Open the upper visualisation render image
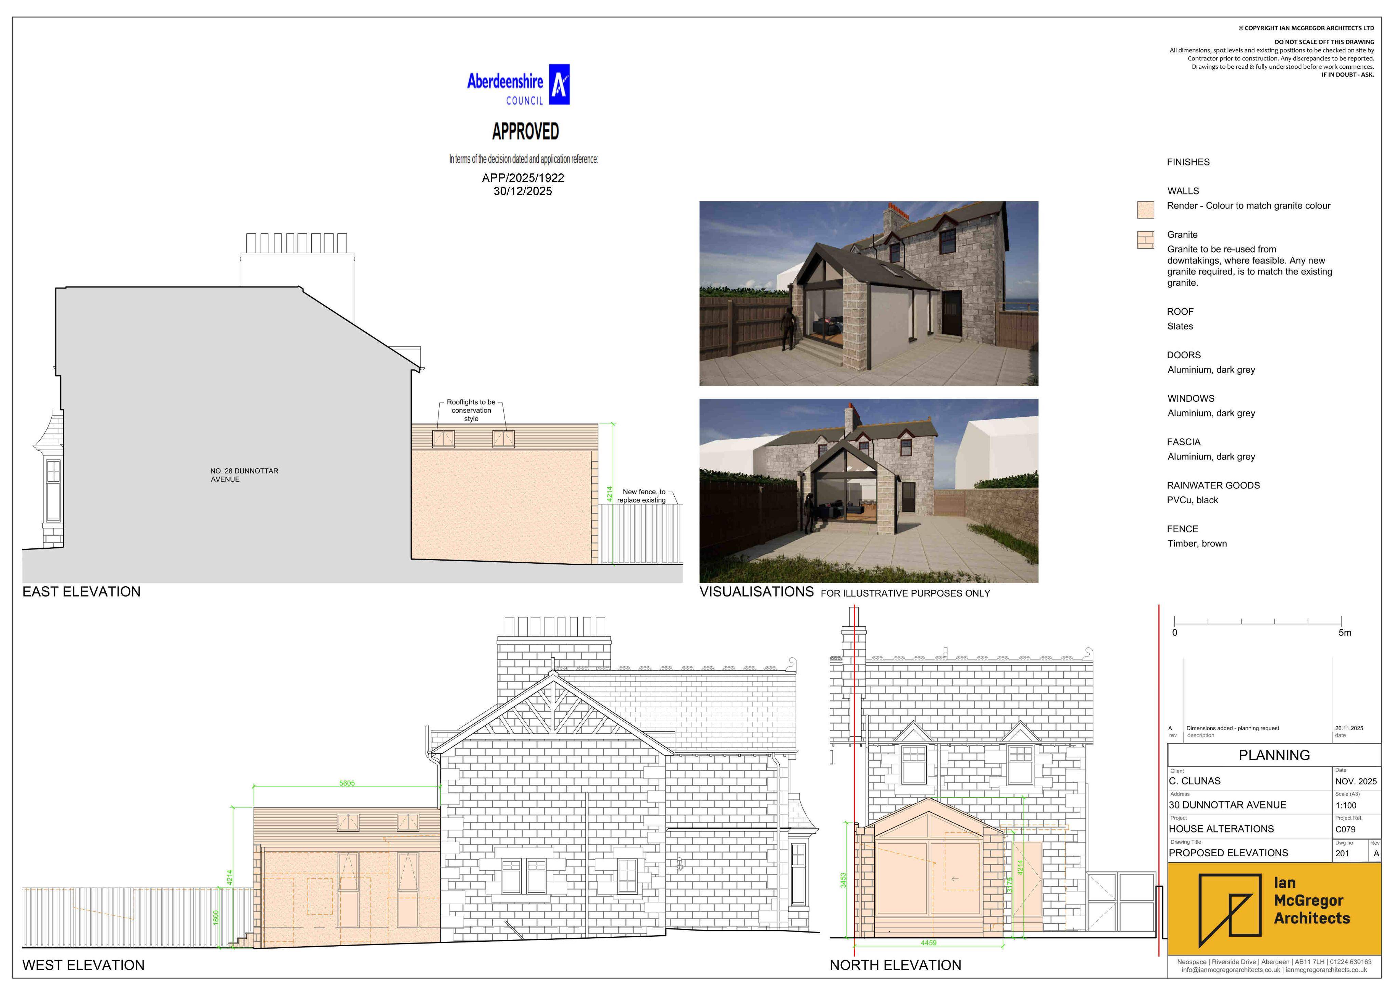Screen dimensions: 1400x990 (868, 293)
